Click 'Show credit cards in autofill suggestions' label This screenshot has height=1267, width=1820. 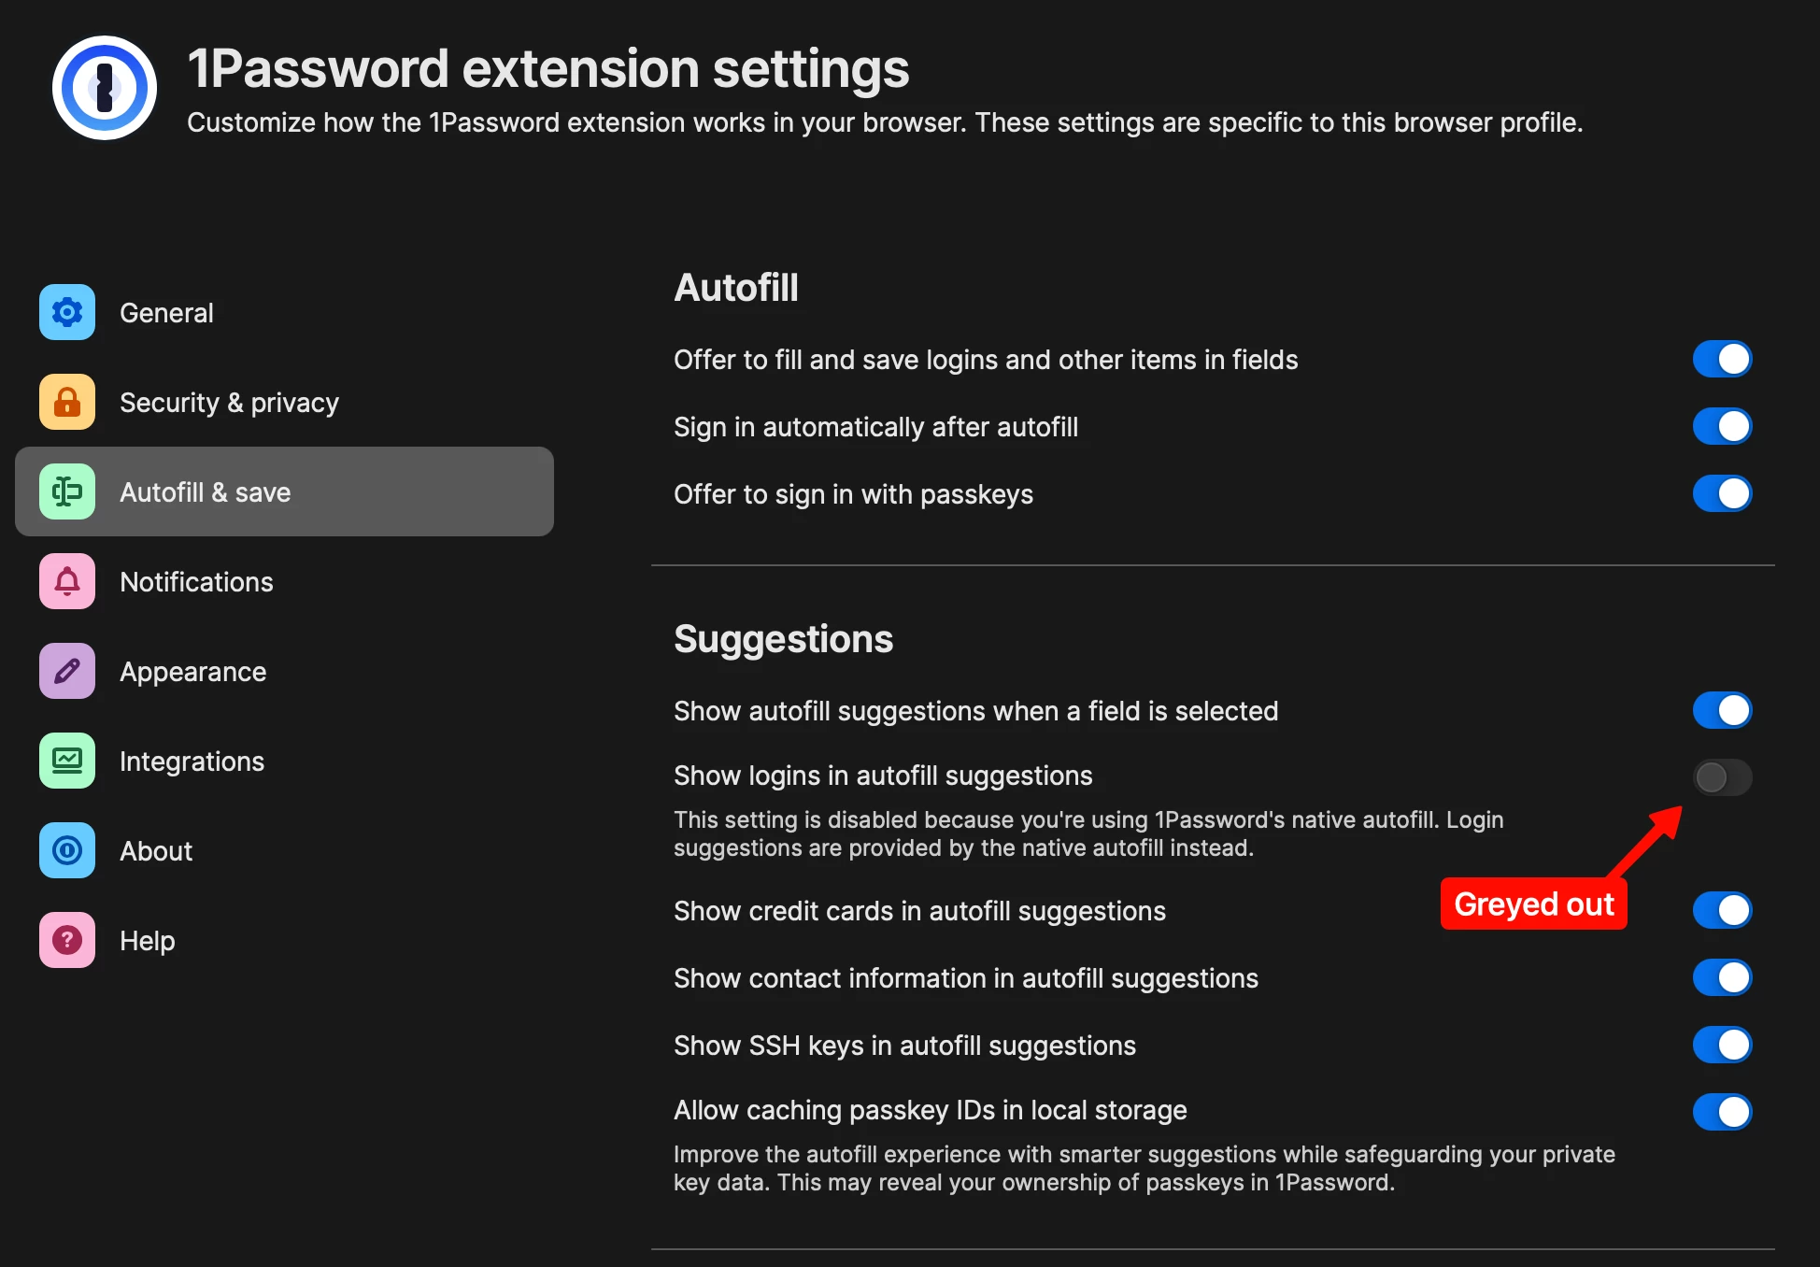919,911
